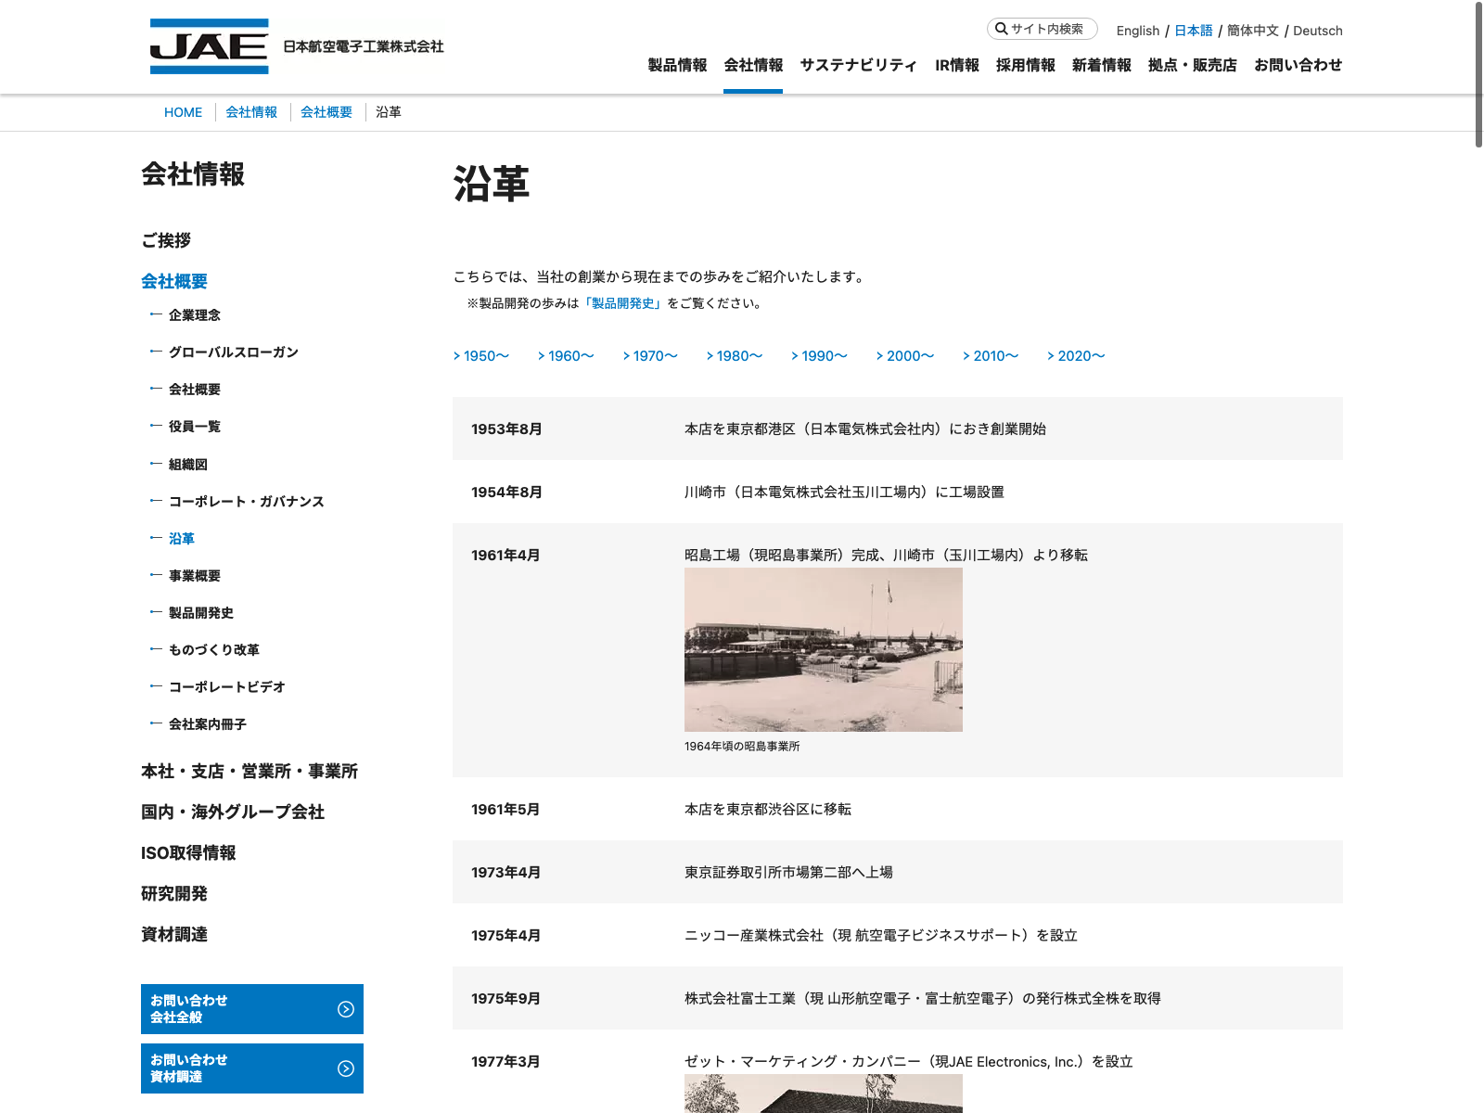This screenshot has width=1484, height=1113.
Task: Go to HOME in the breadcrumb
Action: pyautogui.click(x=183, y=112)
